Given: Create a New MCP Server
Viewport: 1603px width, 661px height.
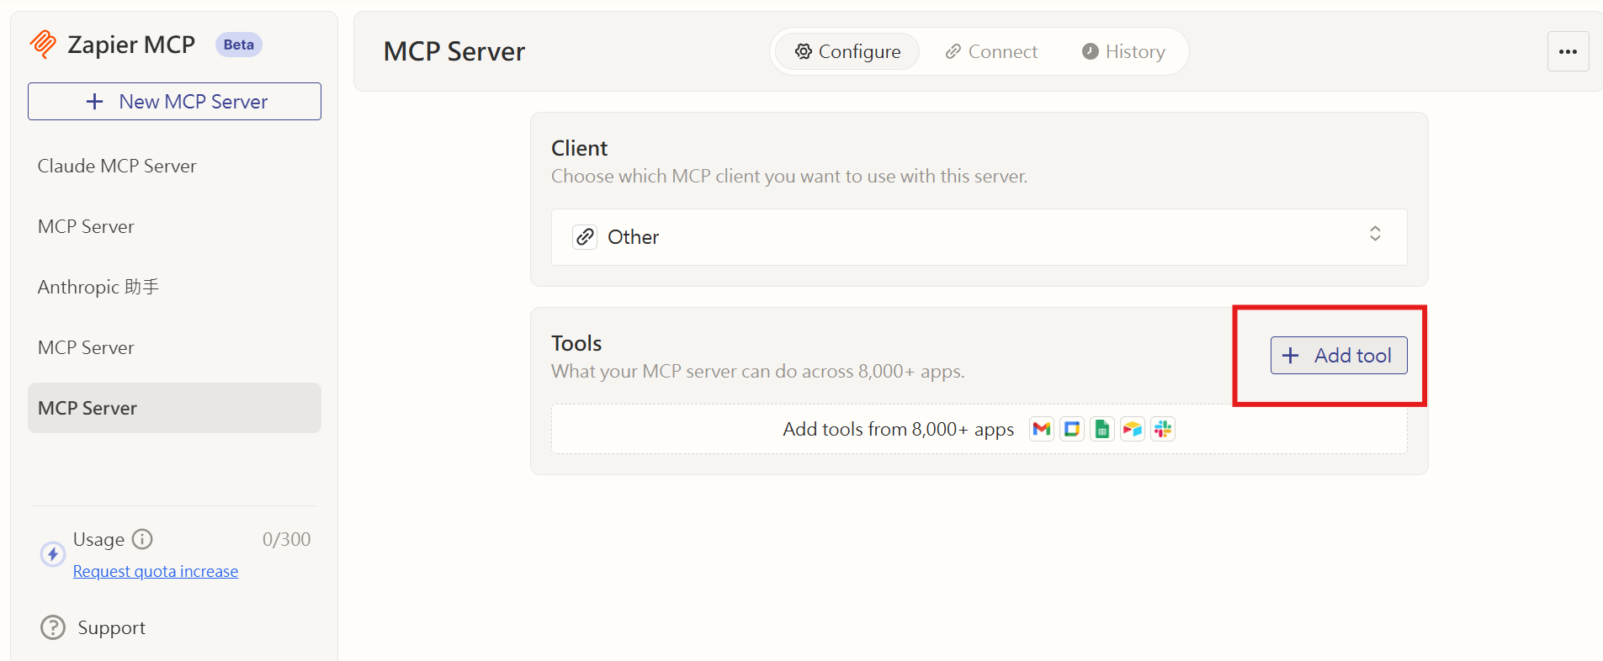Looking at the screenshot, I should tap(174, 102).
